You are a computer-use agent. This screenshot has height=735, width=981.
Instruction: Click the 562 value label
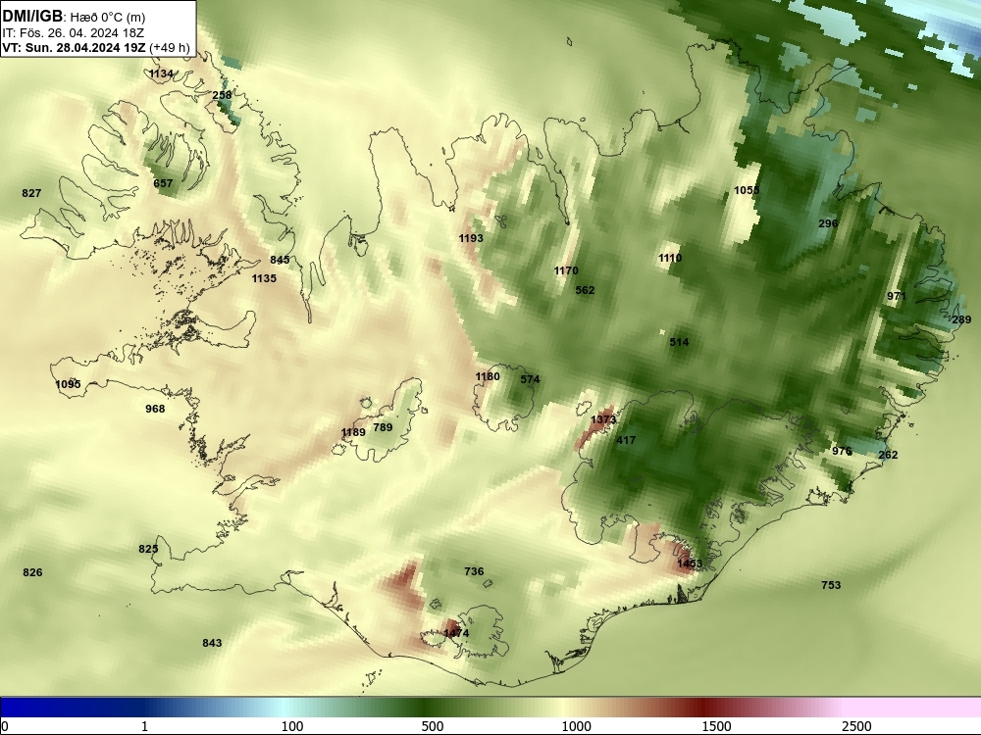pyautogui.click(x=585, y=290)
